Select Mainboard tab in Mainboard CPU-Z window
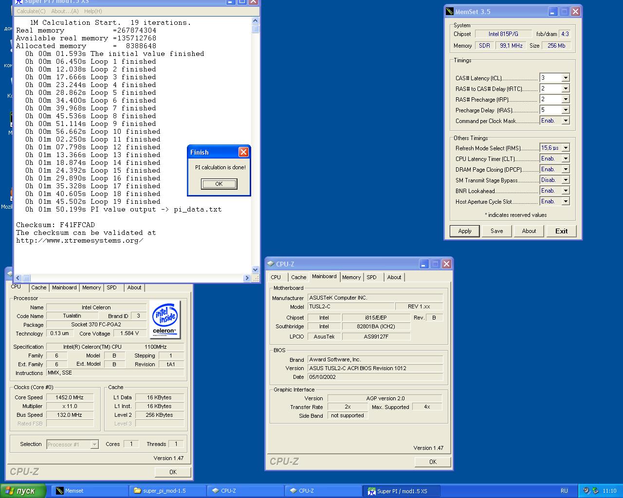 coord(324,276)
